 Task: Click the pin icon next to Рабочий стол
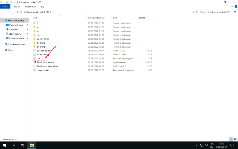click(27, 25)
